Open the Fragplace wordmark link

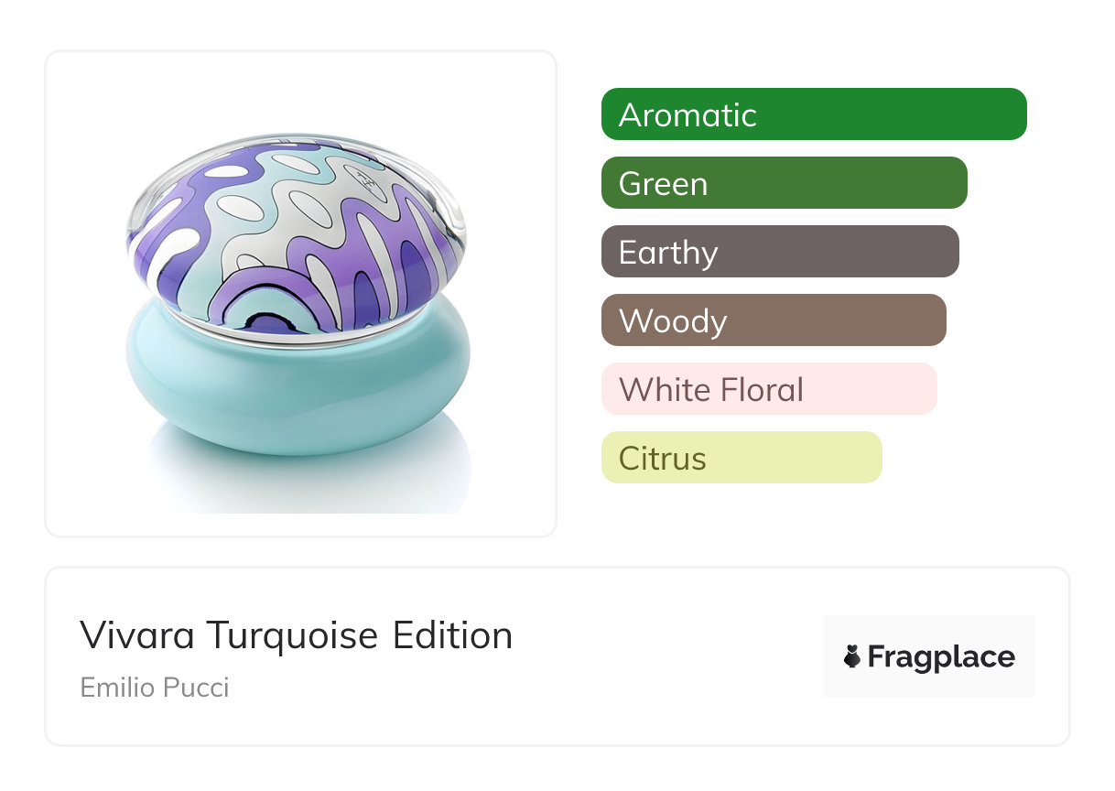pyautogui.click(x=941, y=656)
